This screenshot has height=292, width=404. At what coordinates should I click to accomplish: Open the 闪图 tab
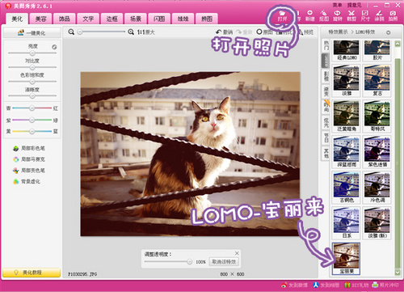click(159, 19)
